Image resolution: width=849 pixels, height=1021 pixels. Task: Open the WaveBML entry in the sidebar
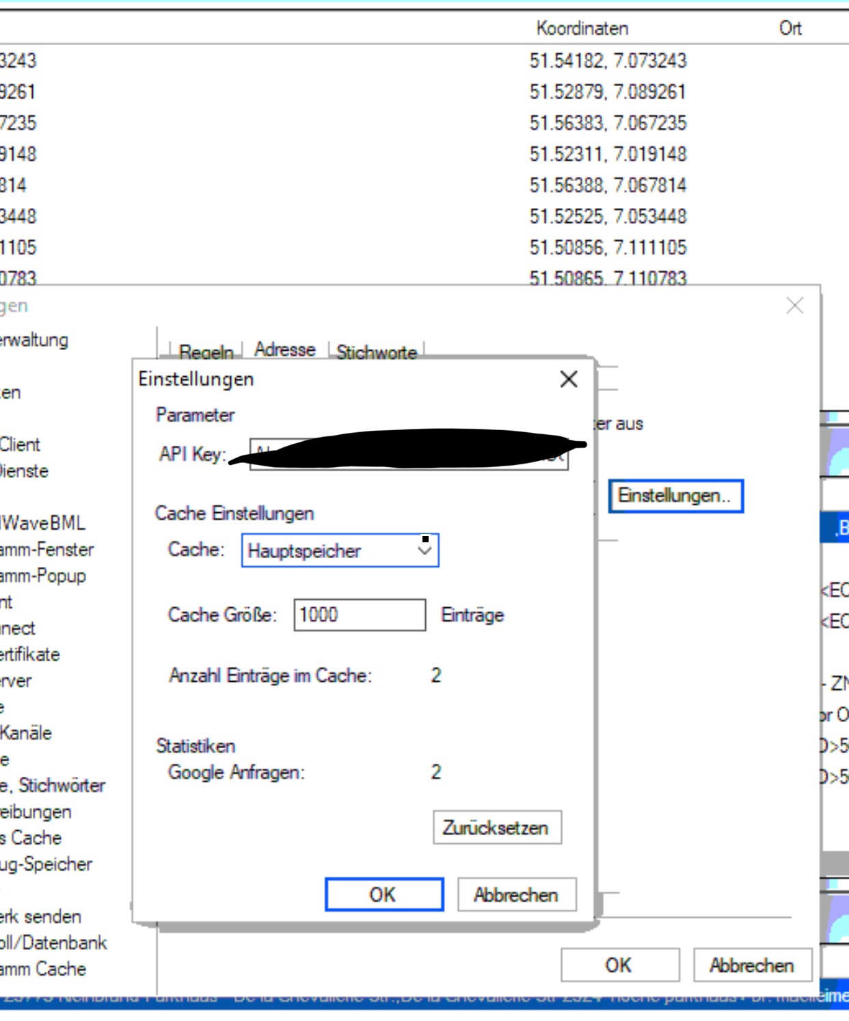coord(42,523)
